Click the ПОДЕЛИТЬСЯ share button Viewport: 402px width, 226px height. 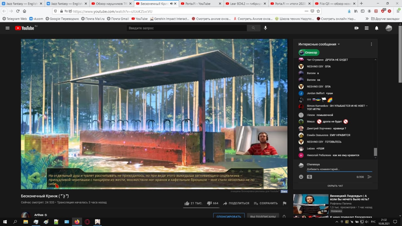coord(236,203)
